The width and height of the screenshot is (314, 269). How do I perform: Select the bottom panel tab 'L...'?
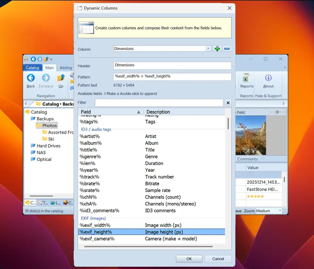(56, 203)
